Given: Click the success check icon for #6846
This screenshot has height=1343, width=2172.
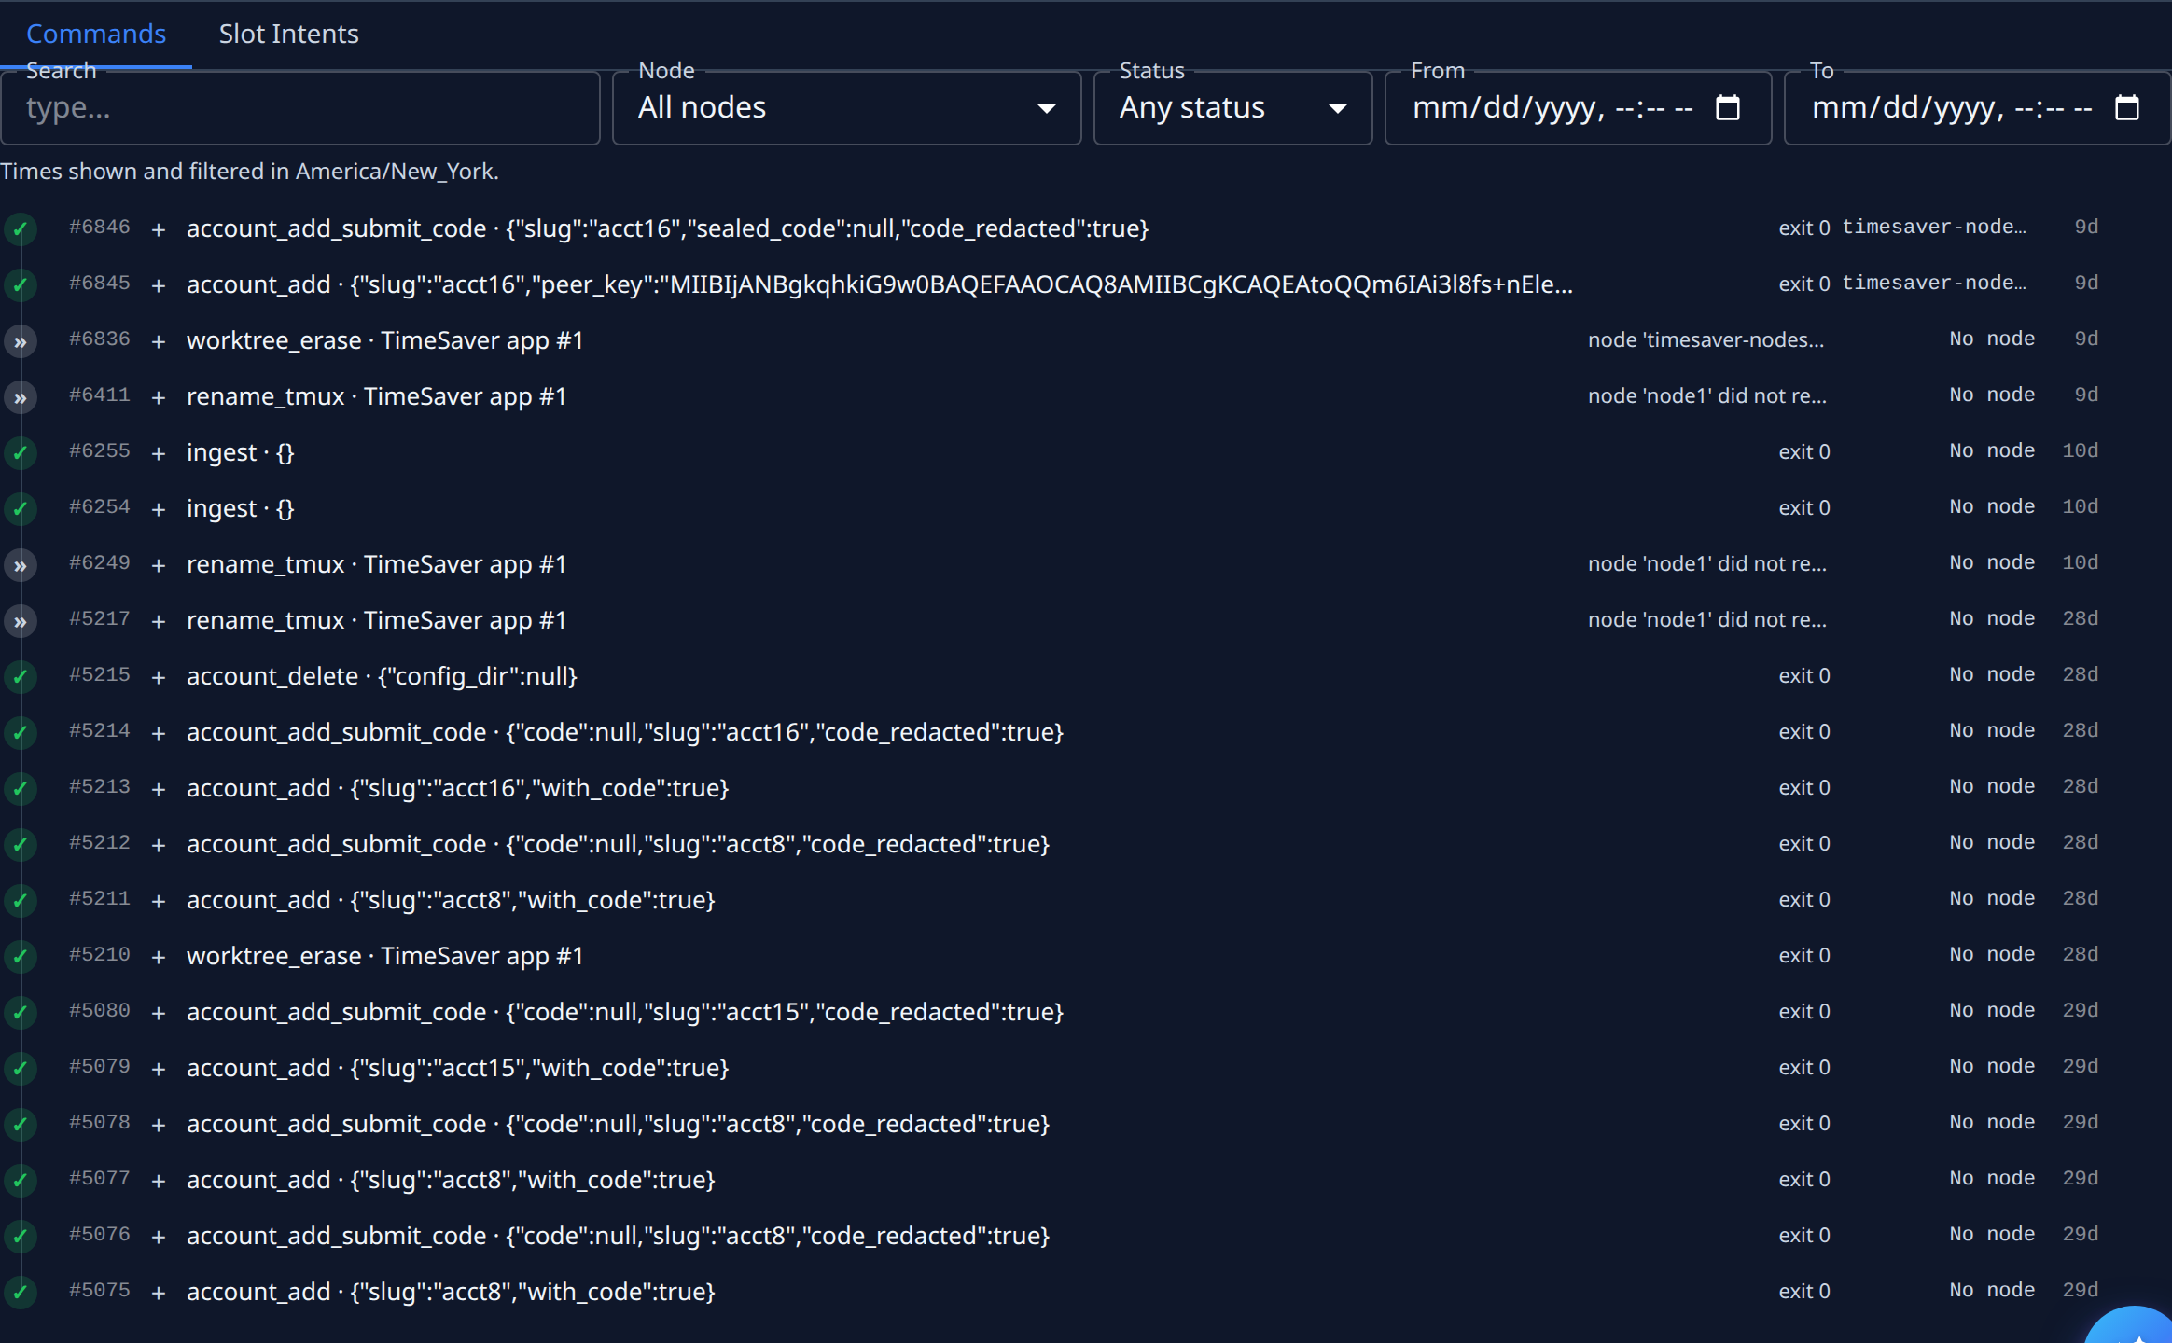Looking at the screenshot, I should 20,229.
